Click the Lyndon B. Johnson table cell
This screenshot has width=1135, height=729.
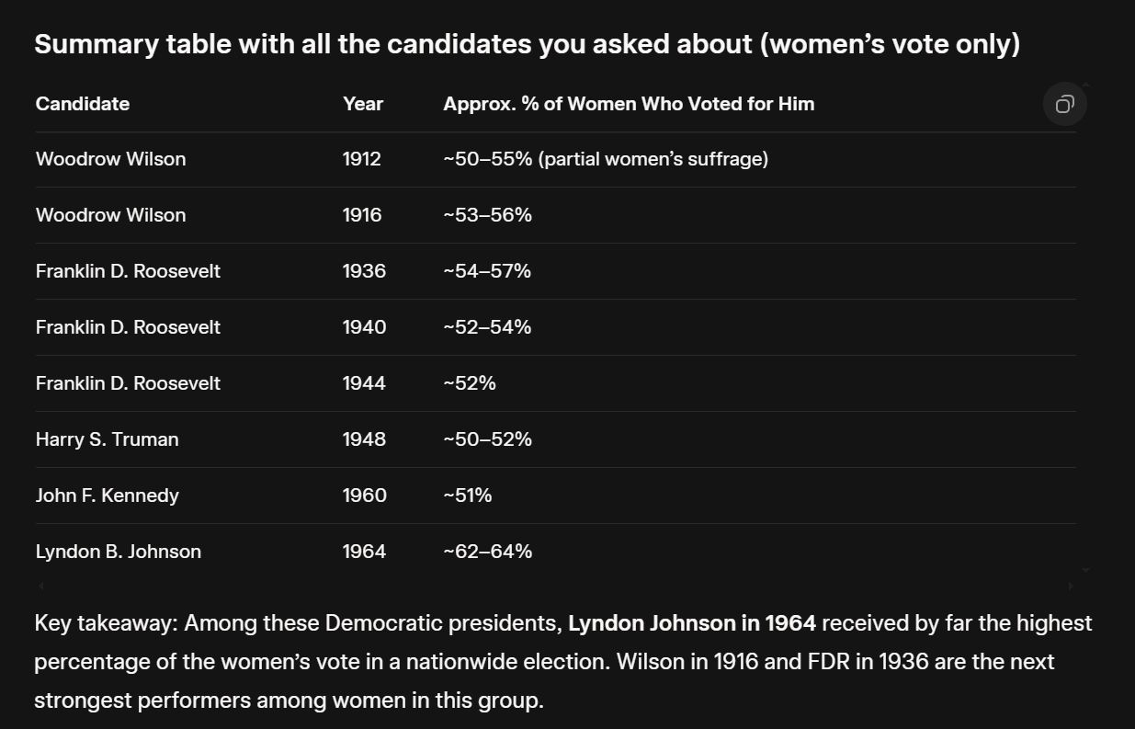click(x=118, y=552)
